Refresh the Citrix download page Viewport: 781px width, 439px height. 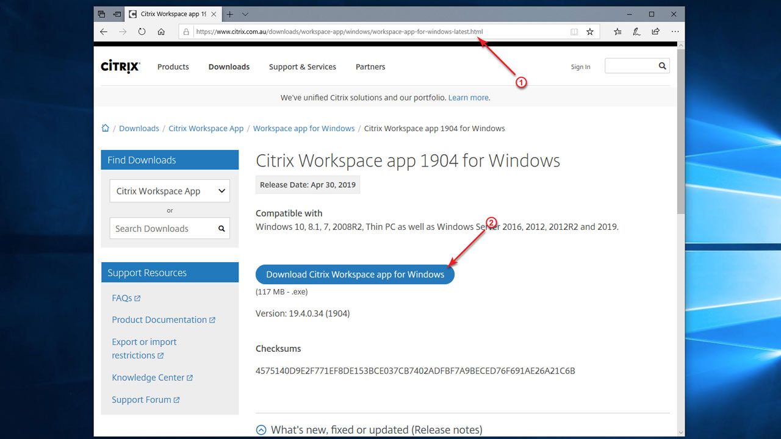[142, 32]
